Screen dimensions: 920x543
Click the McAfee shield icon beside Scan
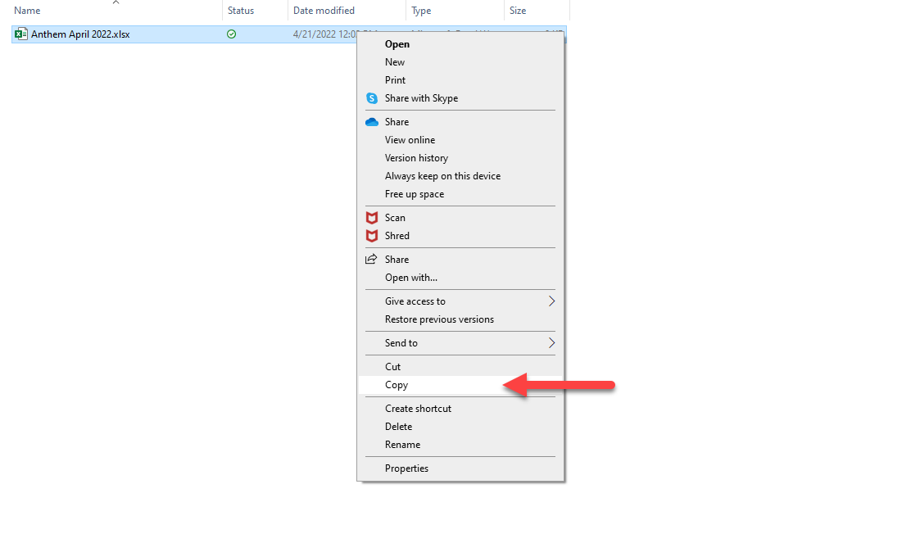click(372, 218)
